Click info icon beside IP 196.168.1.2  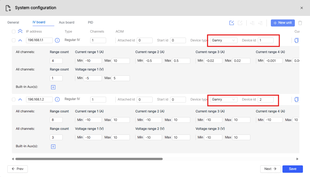[x=57, y=99]
